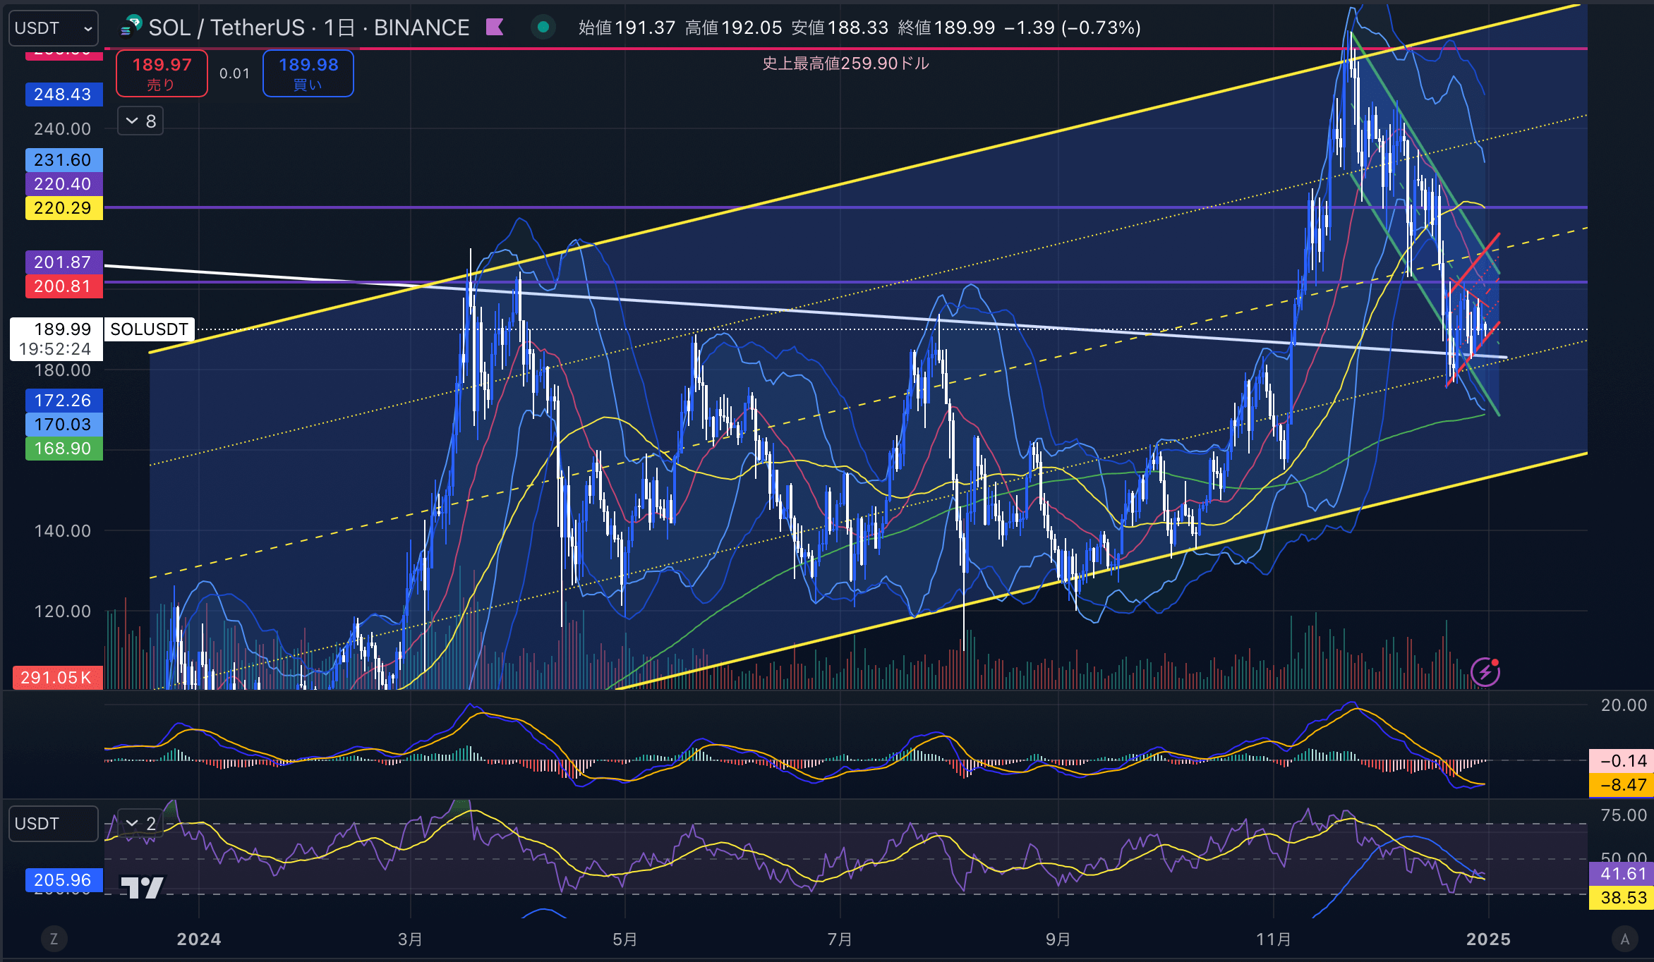1654x962 pixels.
Task: Select the 172.26 price label
Action: click(64, 401)
